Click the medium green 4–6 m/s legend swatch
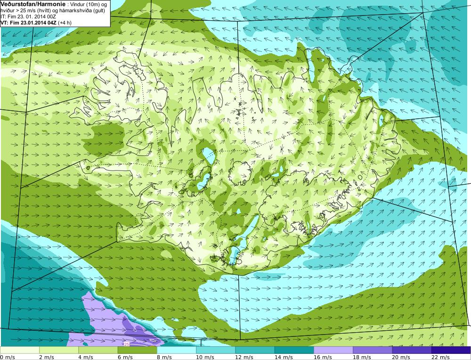The image size is (471, 360). (x=98, y=350)
